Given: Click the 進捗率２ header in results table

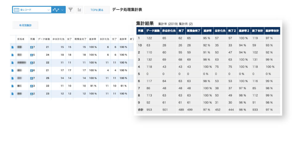Looking at the screenshot, I should pyautogui.click(x=244, y=31).
